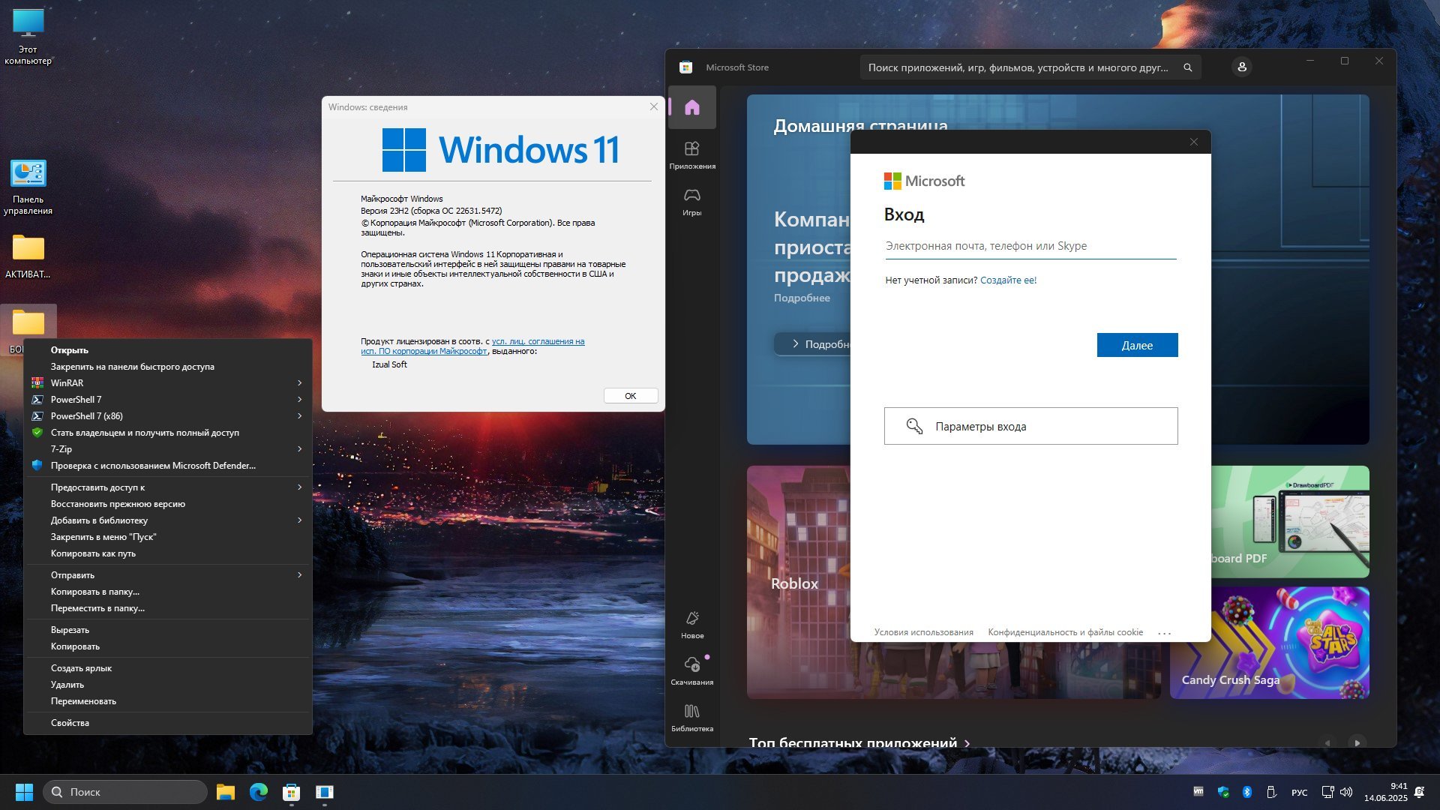This screenshot has height=810, width=1440.
Task: Open Условия использования link
Action: pyautogui.click(x=923, y=632)
